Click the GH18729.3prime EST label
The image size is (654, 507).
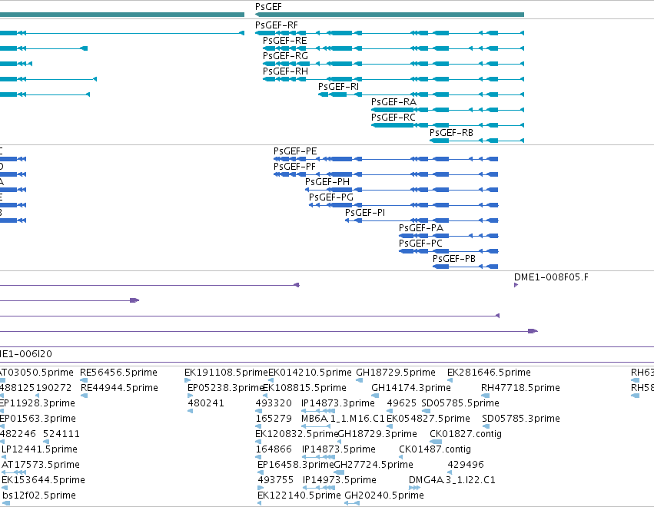coord(377,435)
